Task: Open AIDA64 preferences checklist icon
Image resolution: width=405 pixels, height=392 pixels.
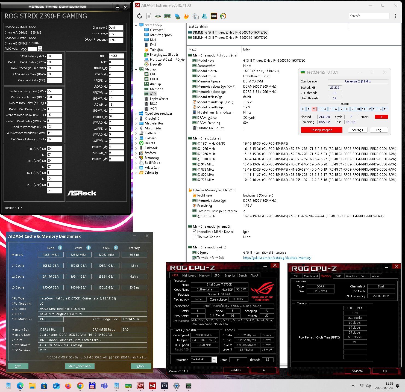Action: [195, 16]
